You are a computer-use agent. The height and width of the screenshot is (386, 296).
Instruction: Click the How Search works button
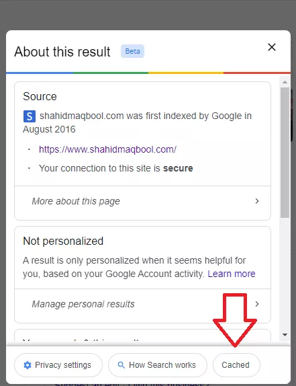(x=158, y=365)
